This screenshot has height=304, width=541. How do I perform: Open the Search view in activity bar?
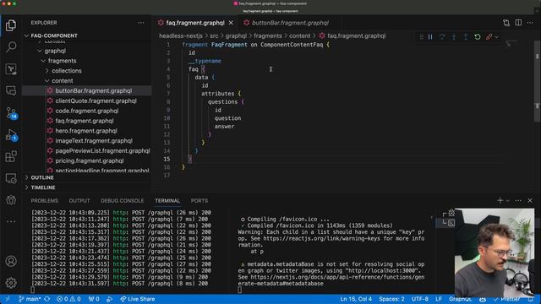[11, 46]
